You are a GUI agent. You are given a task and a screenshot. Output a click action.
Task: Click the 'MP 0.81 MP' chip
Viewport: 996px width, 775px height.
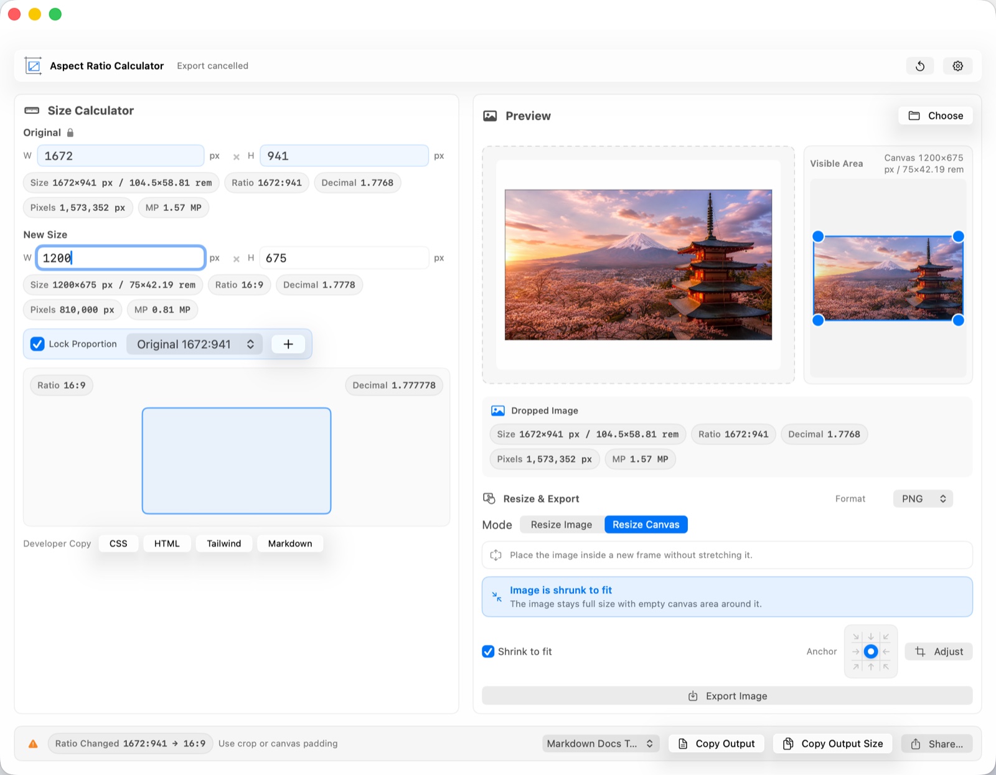coord(162,310)
